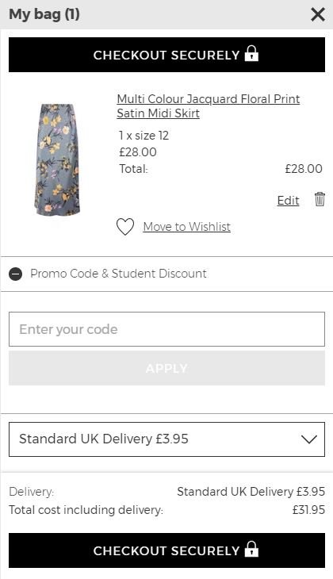Viewport: 333px width, 579px height.
Task: Click the greyed-out Apply button
Action: 166,368
